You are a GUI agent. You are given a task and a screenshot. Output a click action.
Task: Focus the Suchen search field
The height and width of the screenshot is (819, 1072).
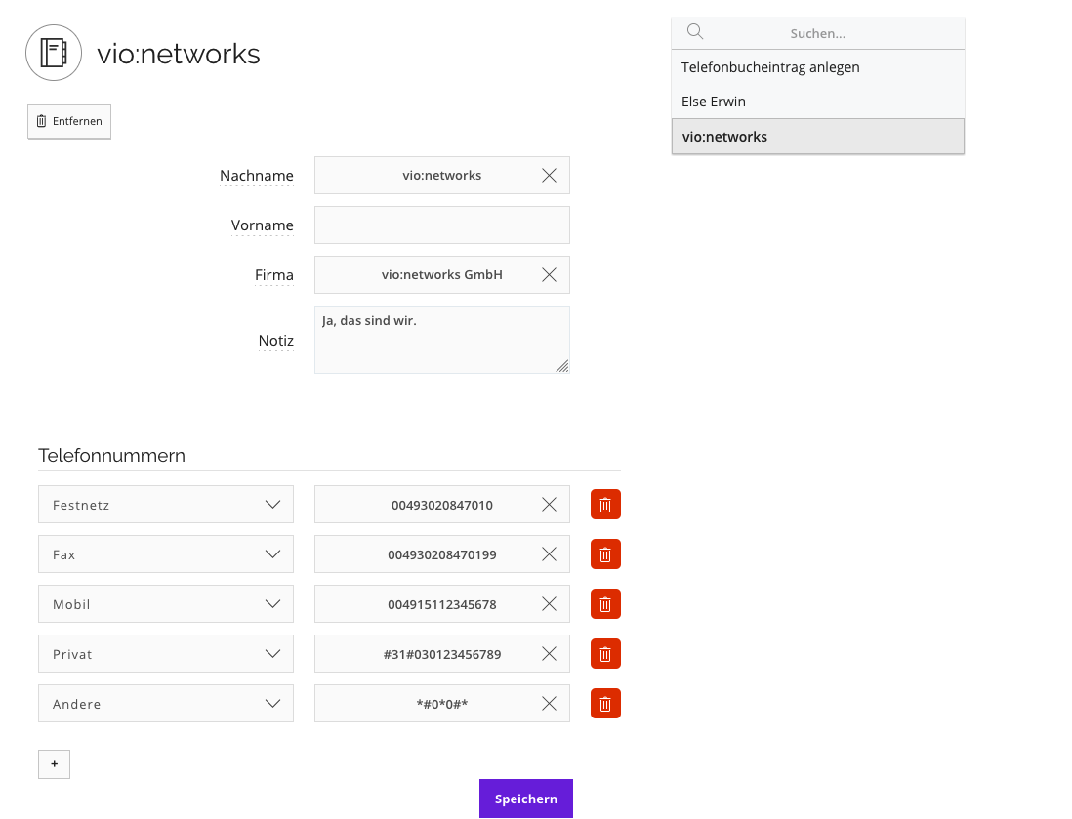tap(818, 33)
